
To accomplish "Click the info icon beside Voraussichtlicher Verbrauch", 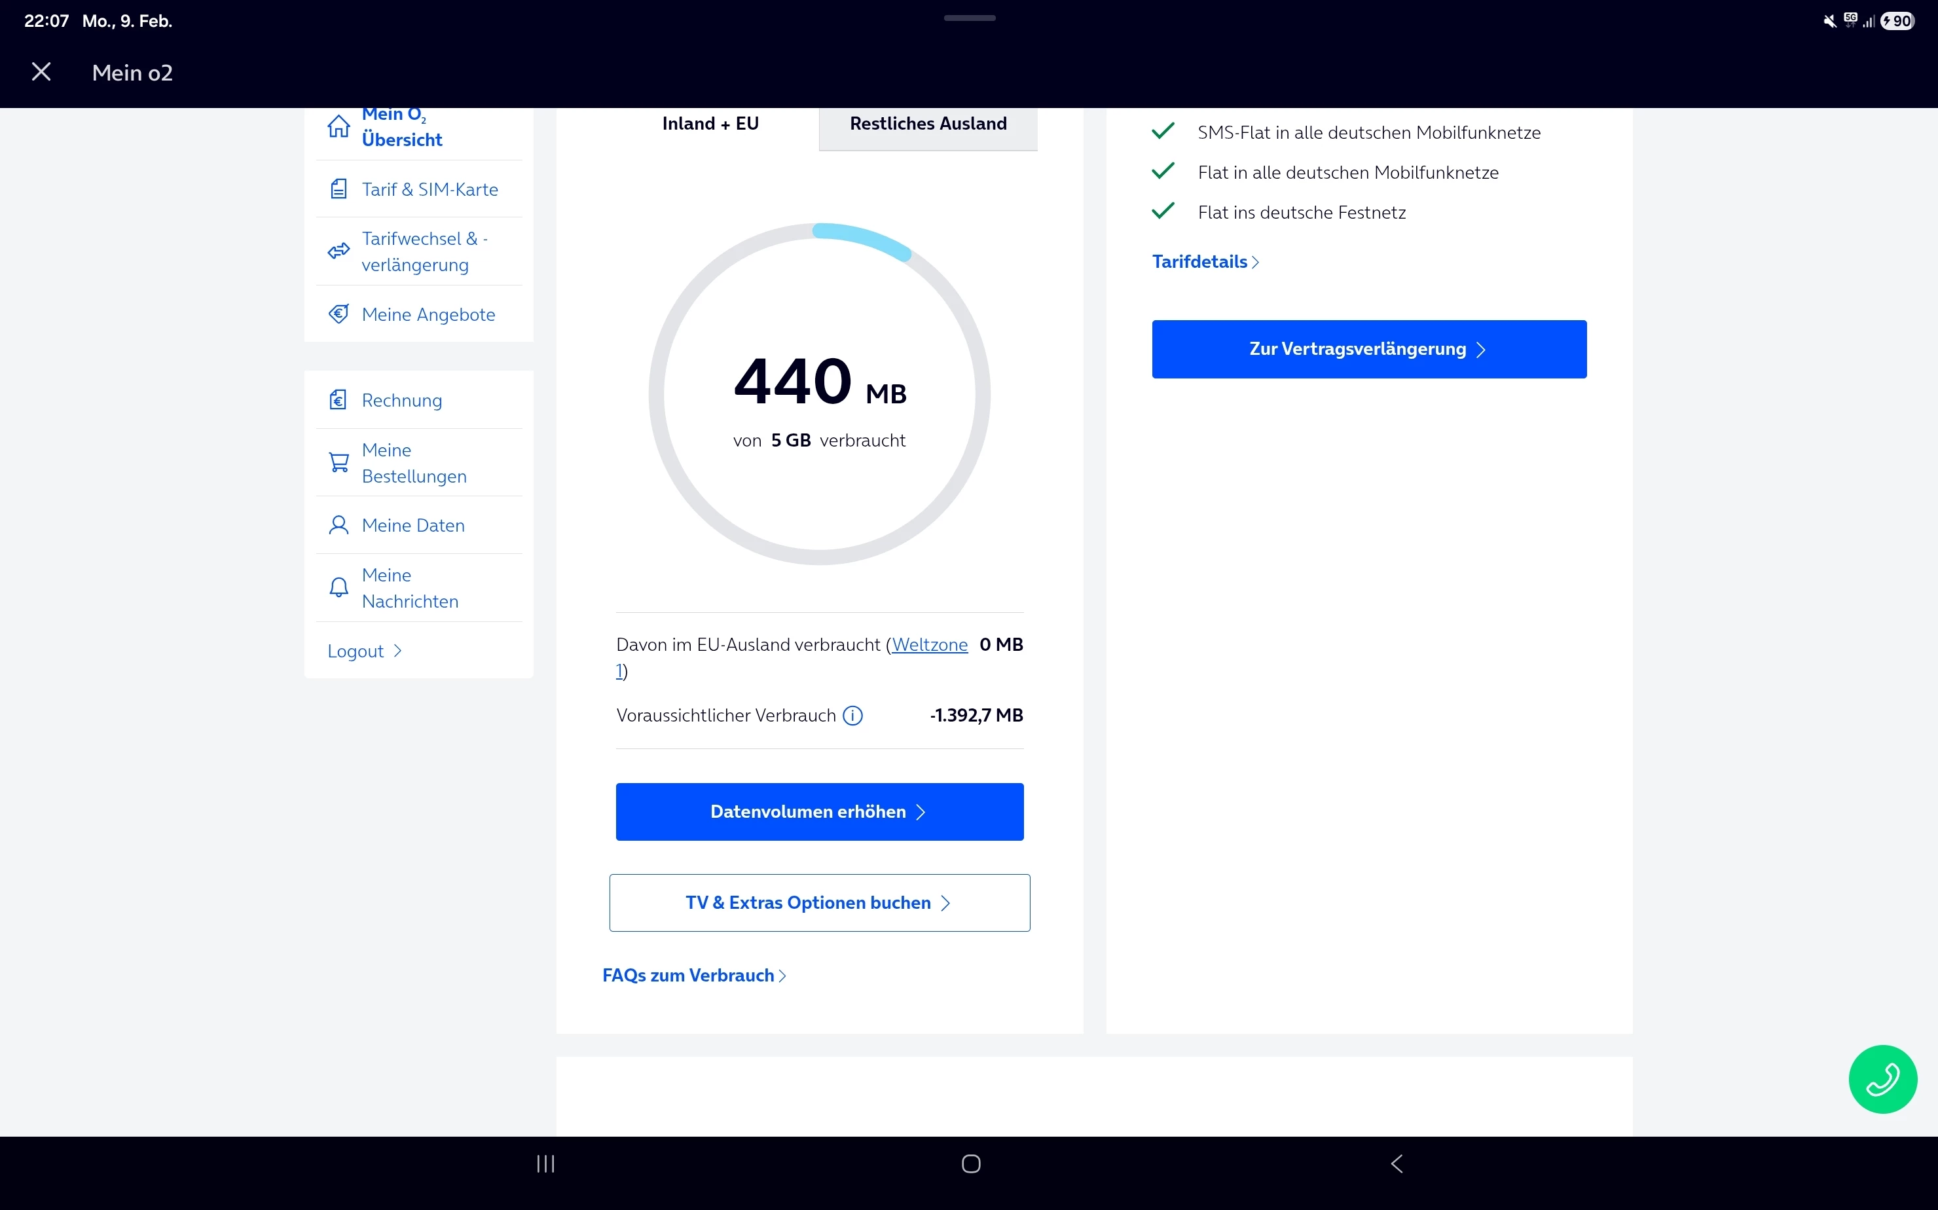I will (853, 716).
